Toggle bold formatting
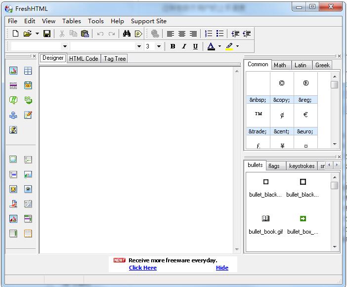The height and width of the screenshot is (287, 347). (173, 46)
